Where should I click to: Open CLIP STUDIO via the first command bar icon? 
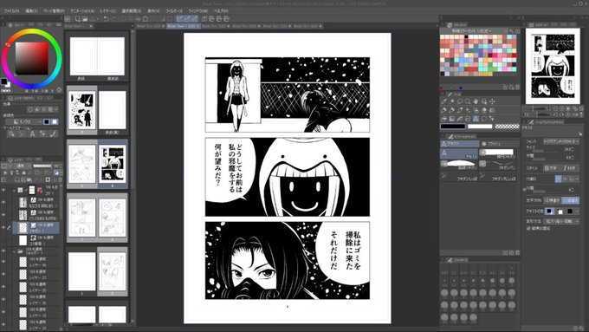(x=68, y=18)
